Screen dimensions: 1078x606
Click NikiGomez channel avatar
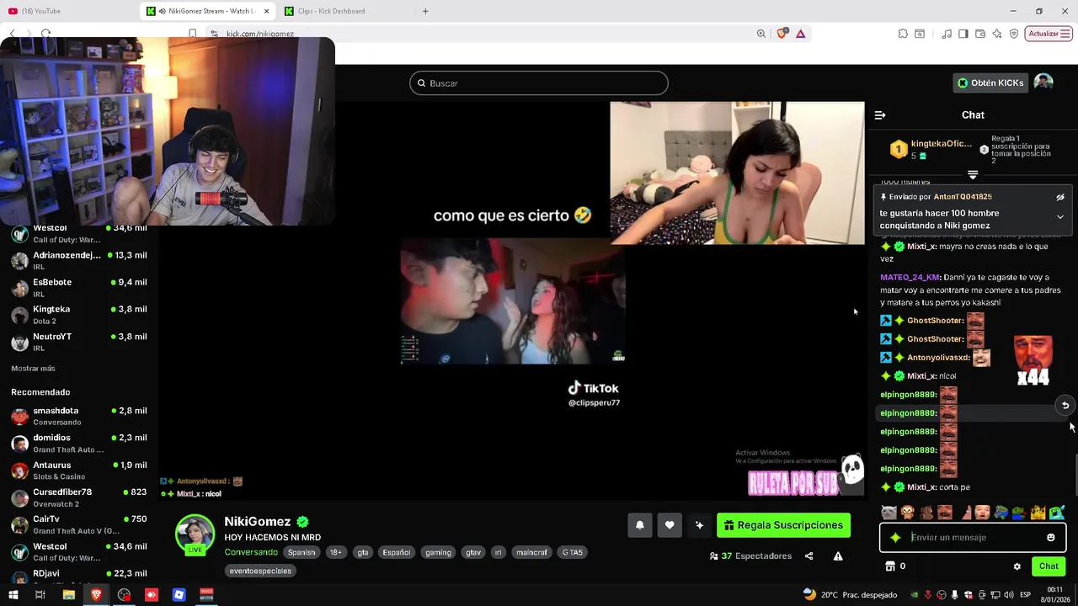pos(195,534)
